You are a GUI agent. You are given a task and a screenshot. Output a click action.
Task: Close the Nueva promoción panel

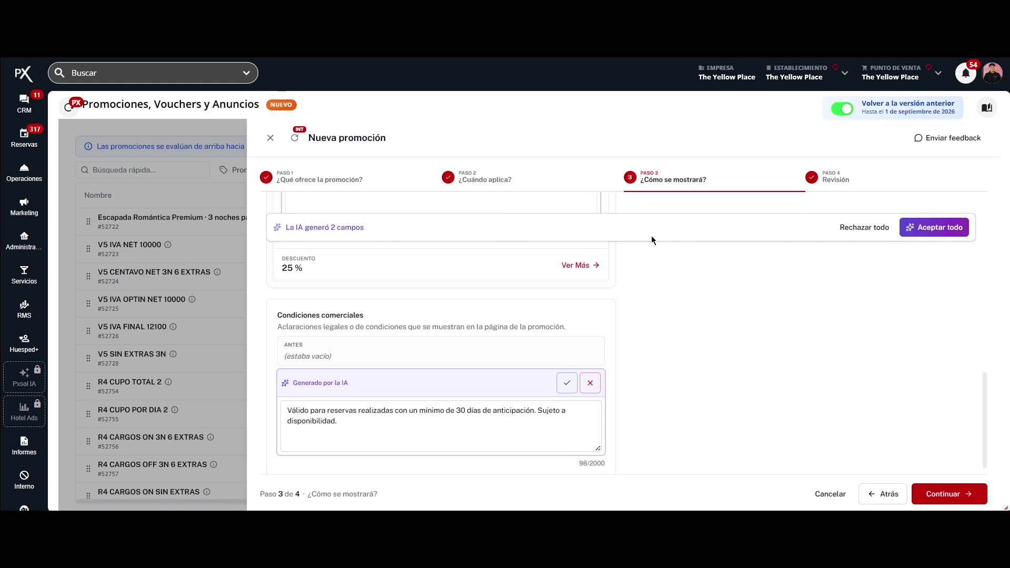coord(270,138)
